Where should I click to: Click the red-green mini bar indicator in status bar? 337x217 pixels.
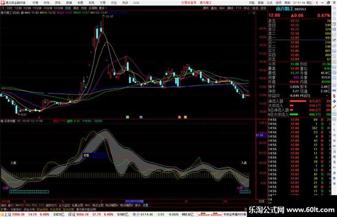[x=210, y=215]
